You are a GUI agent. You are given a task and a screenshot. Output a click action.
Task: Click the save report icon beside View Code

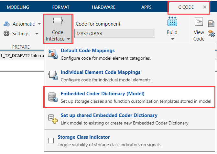click(x=211, y=23)
